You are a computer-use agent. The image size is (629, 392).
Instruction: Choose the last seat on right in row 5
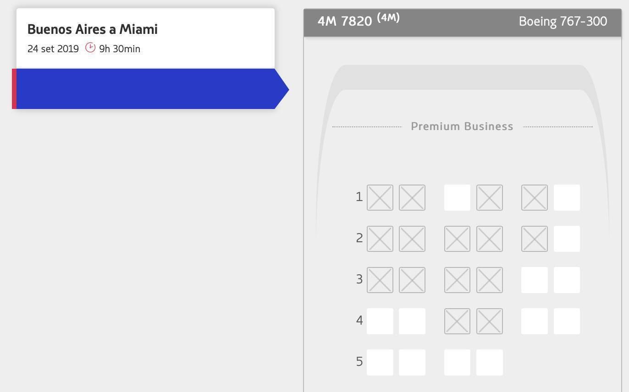pyautogui.click(x=490, y=363)
